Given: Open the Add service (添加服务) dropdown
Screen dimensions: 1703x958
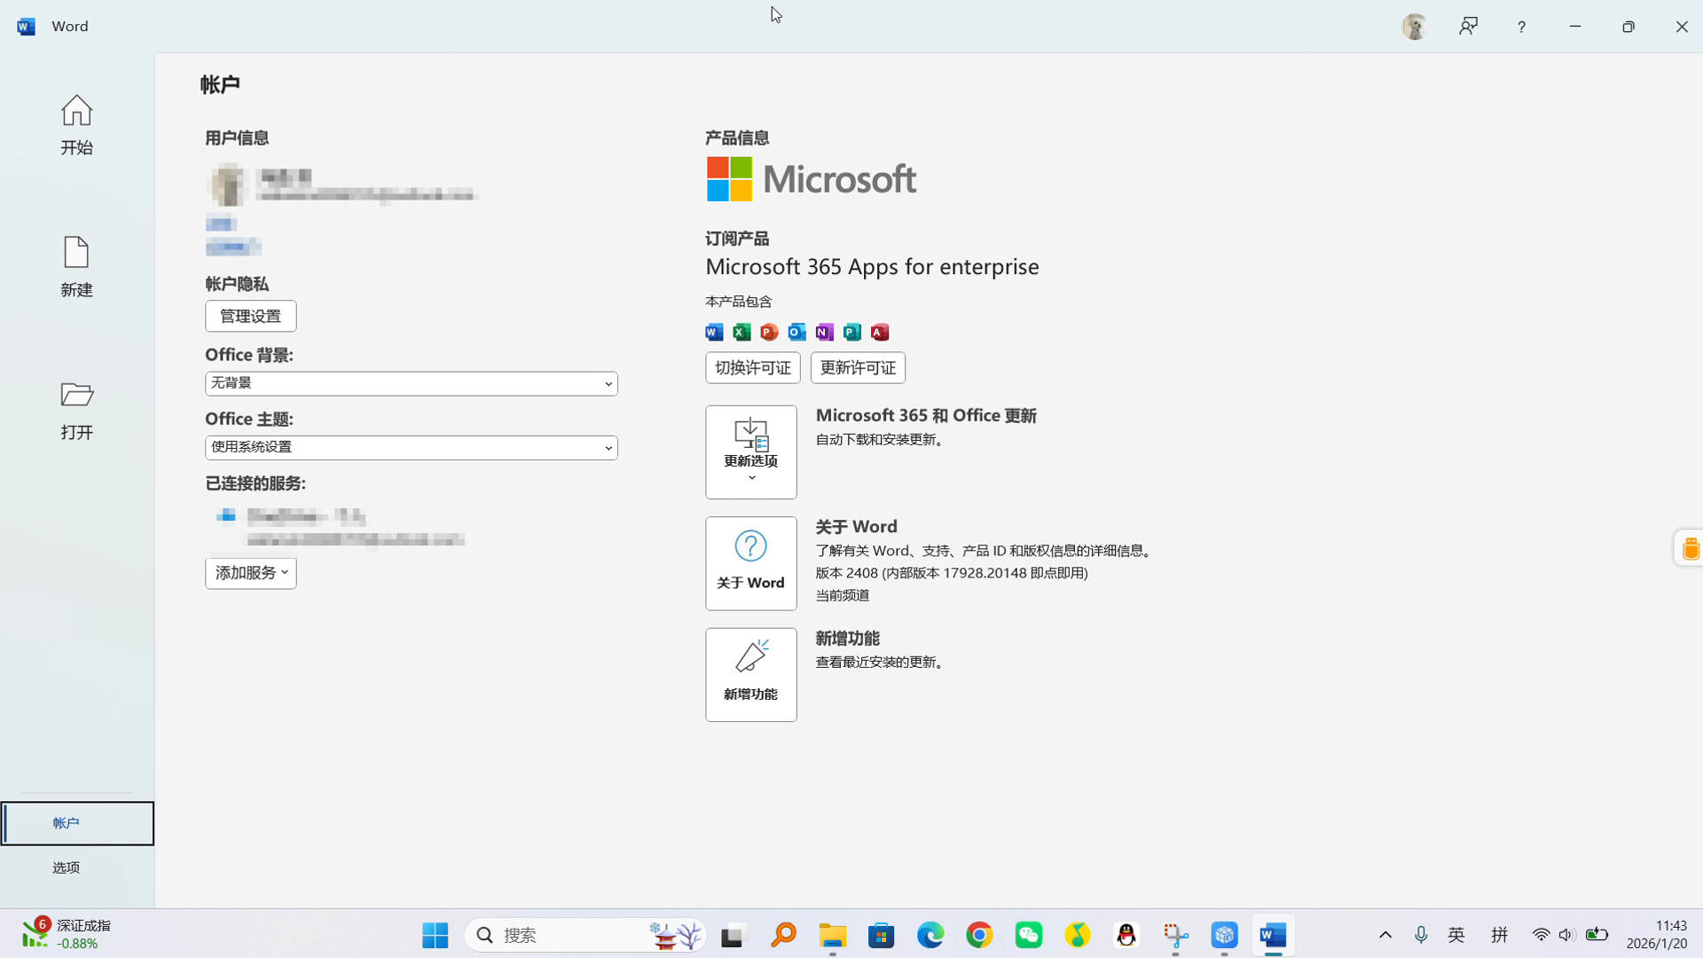Looking at the screenshot, I should click(x=251, y=573).
